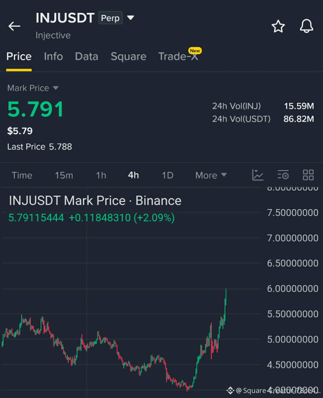Viewport: 323px width, 398px height.
Task: Open the chart indicators line icon
Action: point(258,175)
